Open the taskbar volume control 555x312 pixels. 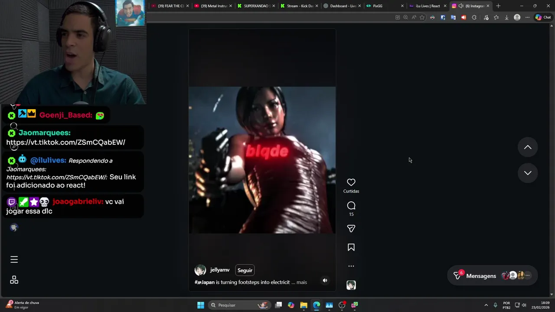pyautogui.click(x=524, y=305)
